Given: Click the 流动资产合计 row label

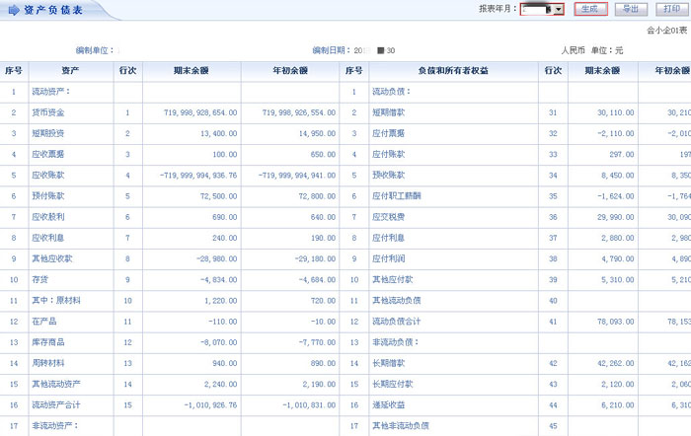Looking at the screenshot, I should coord(54,404).
